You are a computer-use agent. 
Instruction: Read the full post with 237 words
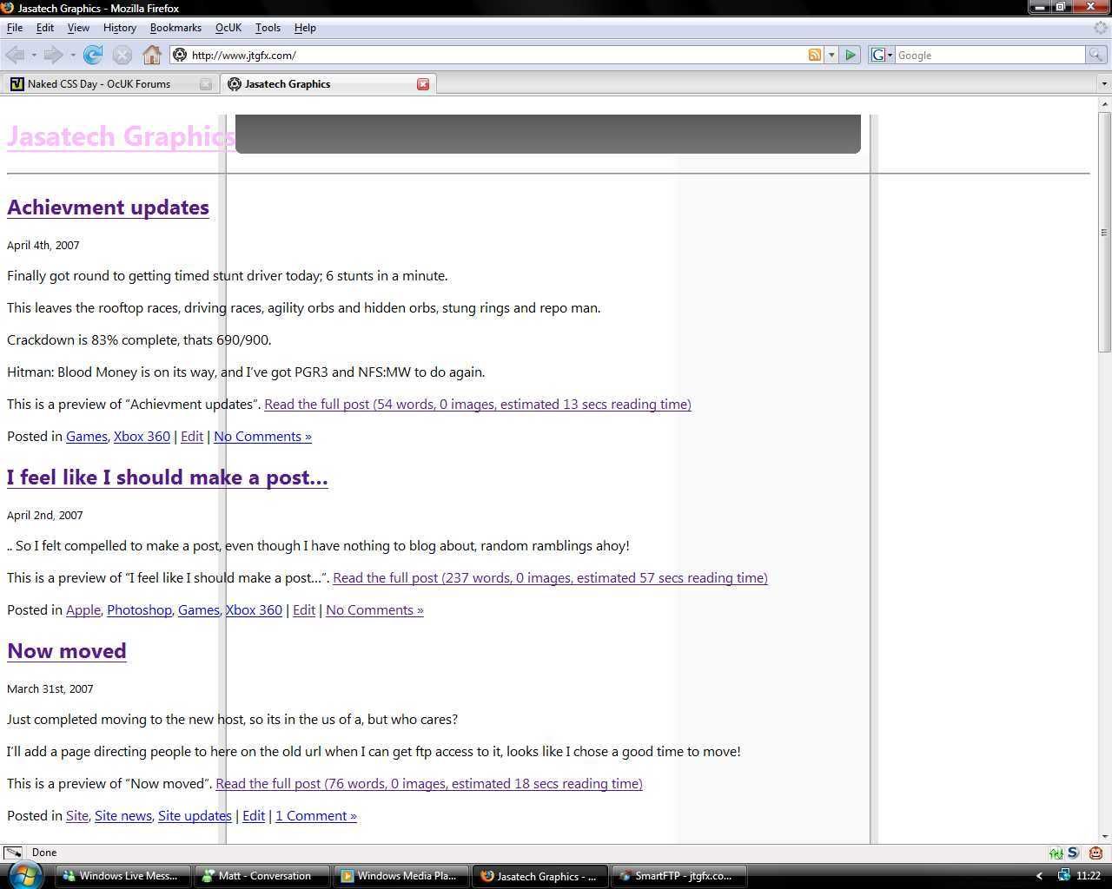pos(550,577)
